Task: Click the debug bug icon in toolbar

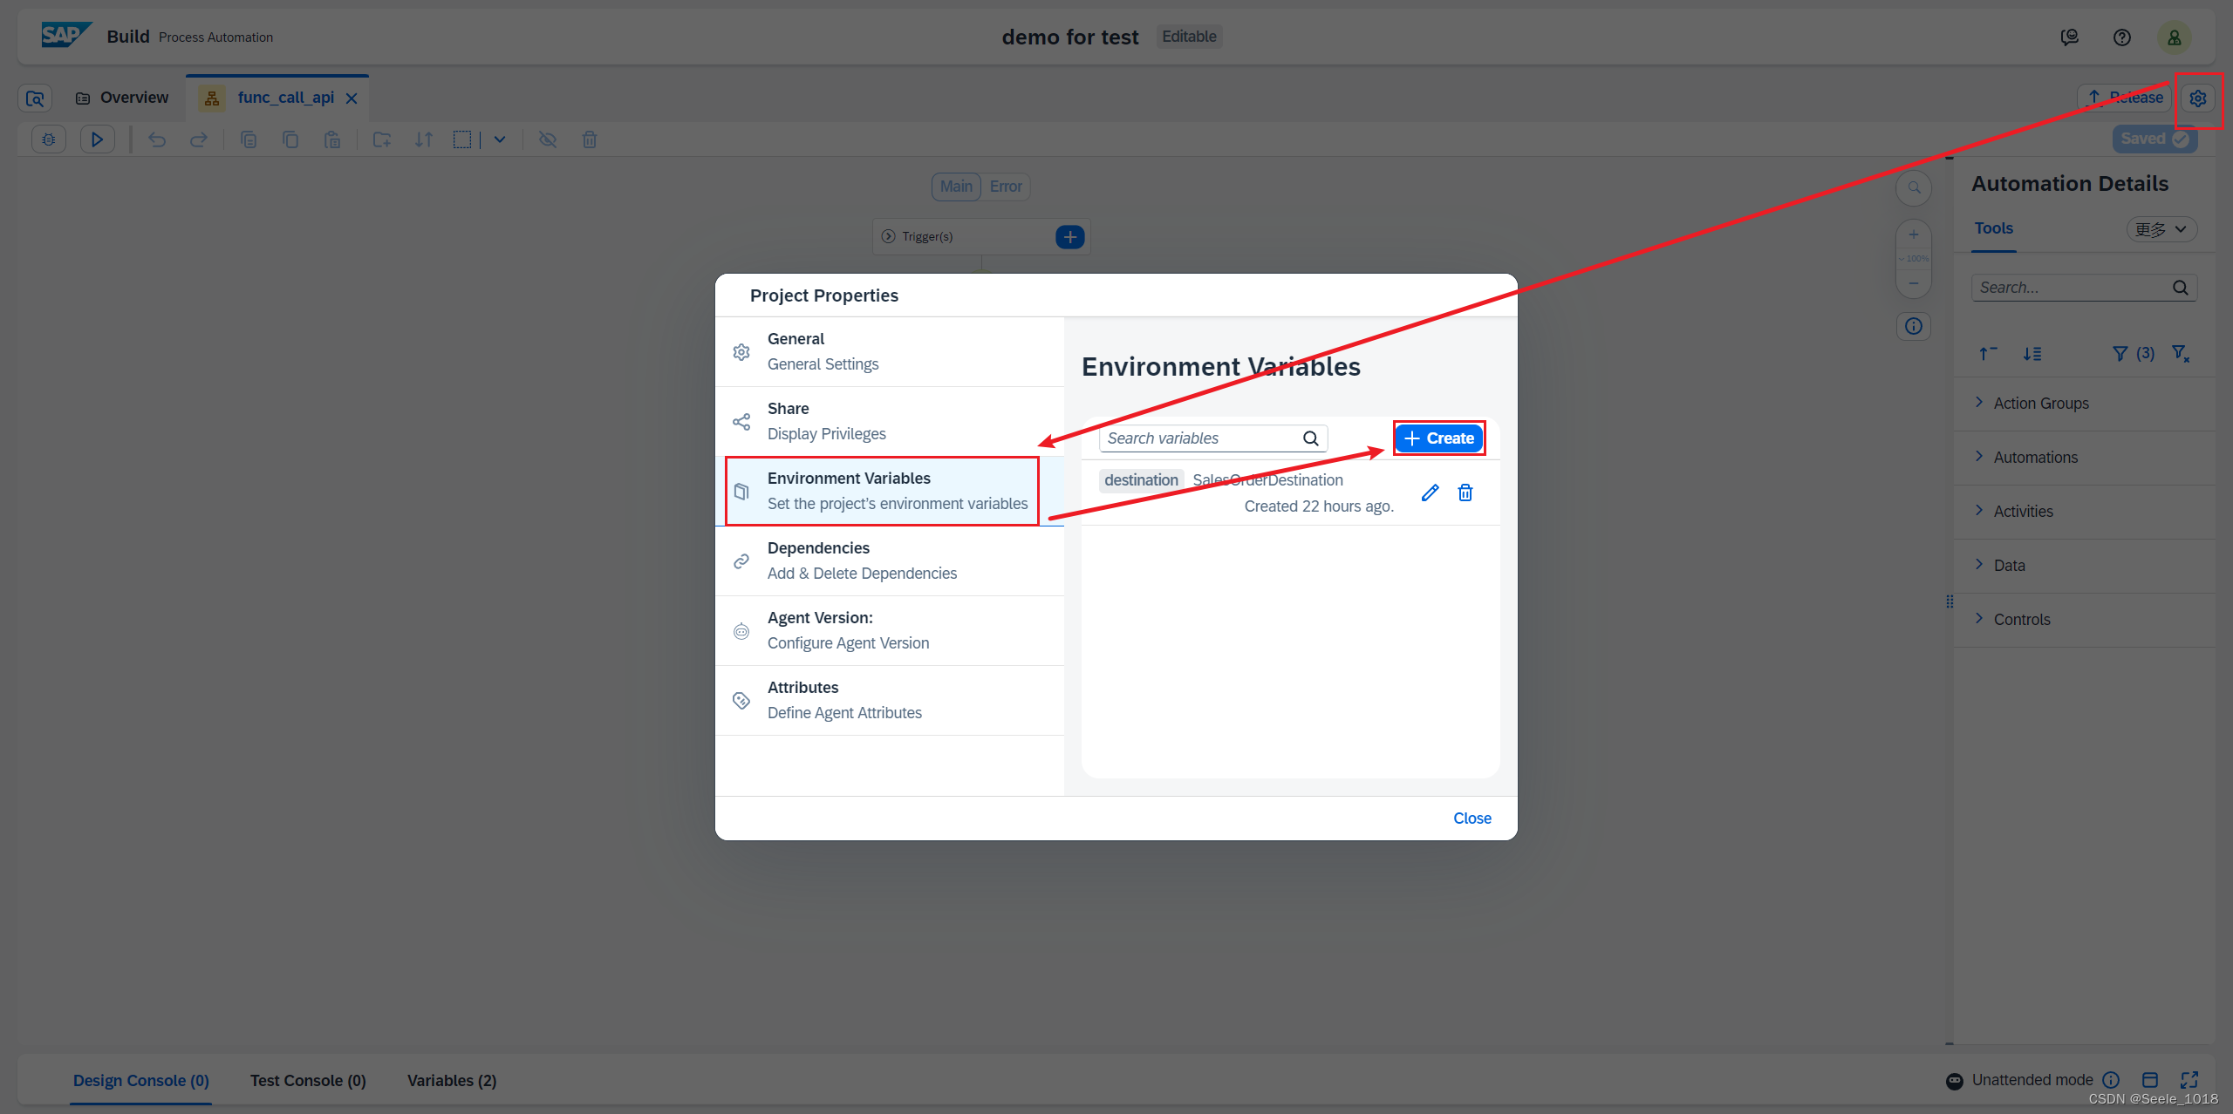Action: pos(49,139)
